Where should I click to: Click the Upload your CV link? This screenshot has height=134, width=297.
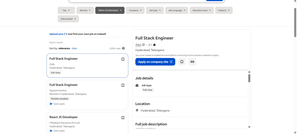(58, 34)
